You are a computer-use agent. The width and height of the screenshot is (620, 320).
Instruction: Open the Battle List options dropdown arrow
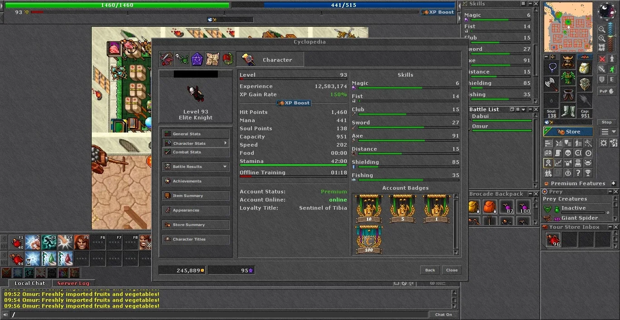coord(523,109)
